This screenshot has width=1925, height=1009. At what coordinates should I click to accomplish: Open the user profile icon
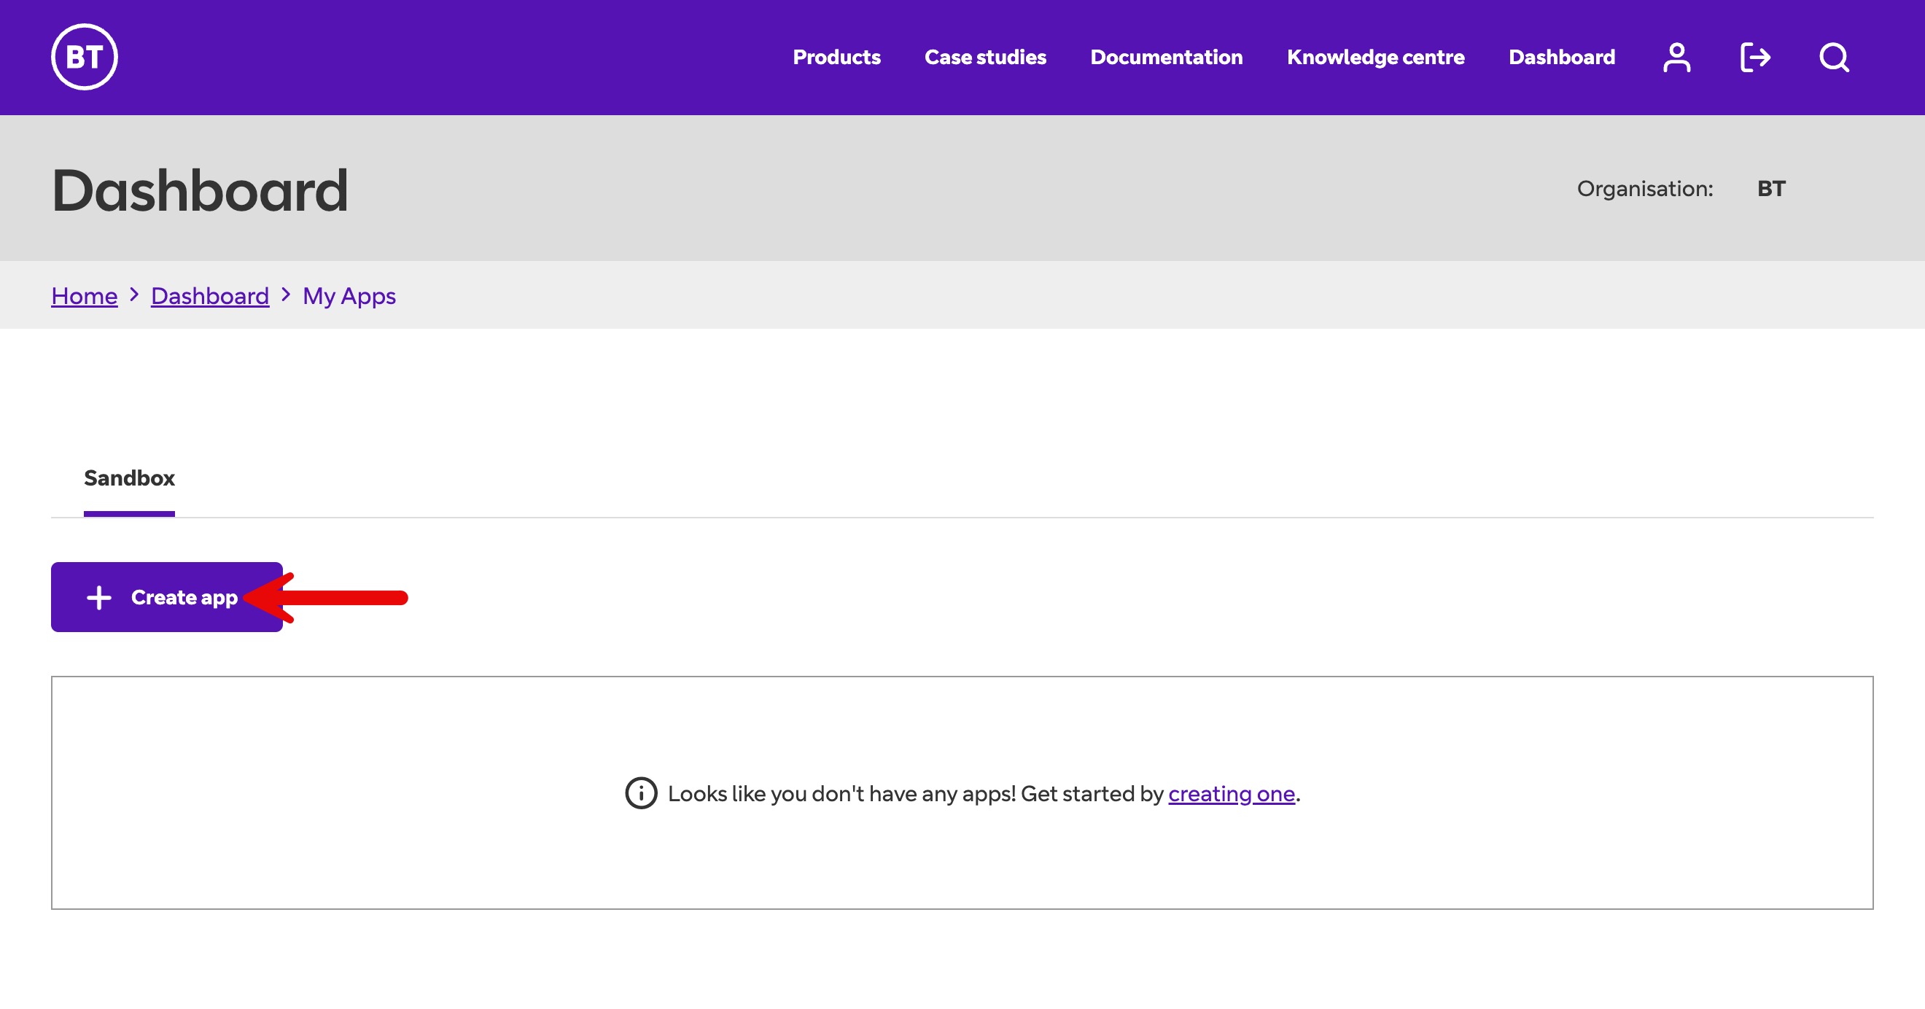[x=1676, y=58]
